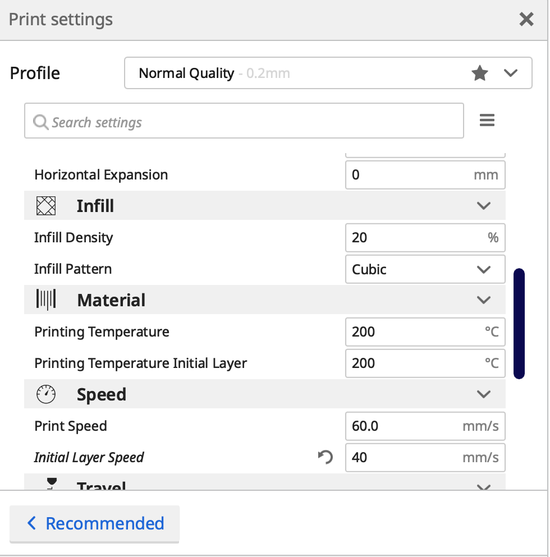The image size is (550, 557).
Task: Edit the Infill Density value
Action: coord(425,237)
